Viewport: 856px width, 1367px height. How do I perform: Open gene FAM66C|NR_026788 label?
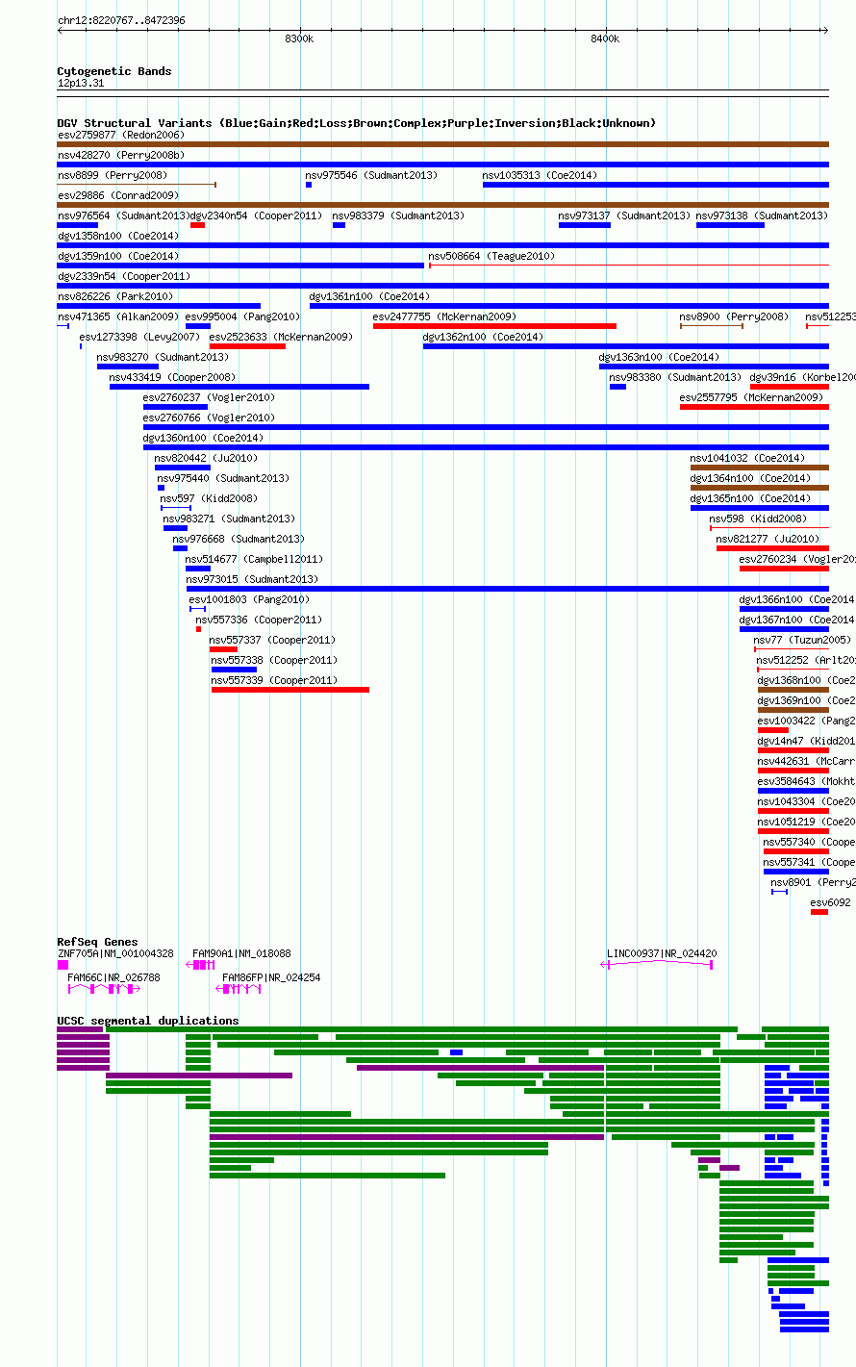(x=113, y=977)
